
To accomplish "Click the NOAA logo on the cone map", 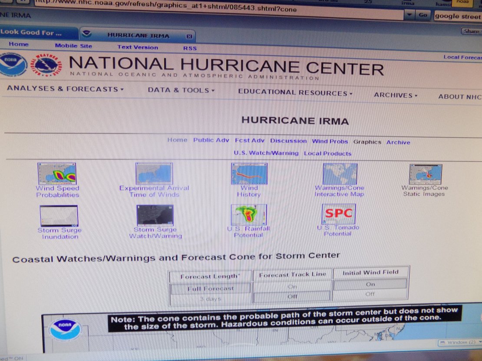I will pos(65,329).
